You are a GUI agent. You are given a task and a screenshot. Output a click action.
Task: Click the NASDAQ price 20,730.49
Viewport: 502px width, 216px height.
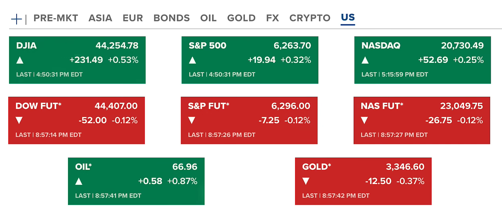pyautogui.click(x=462, y=46)
